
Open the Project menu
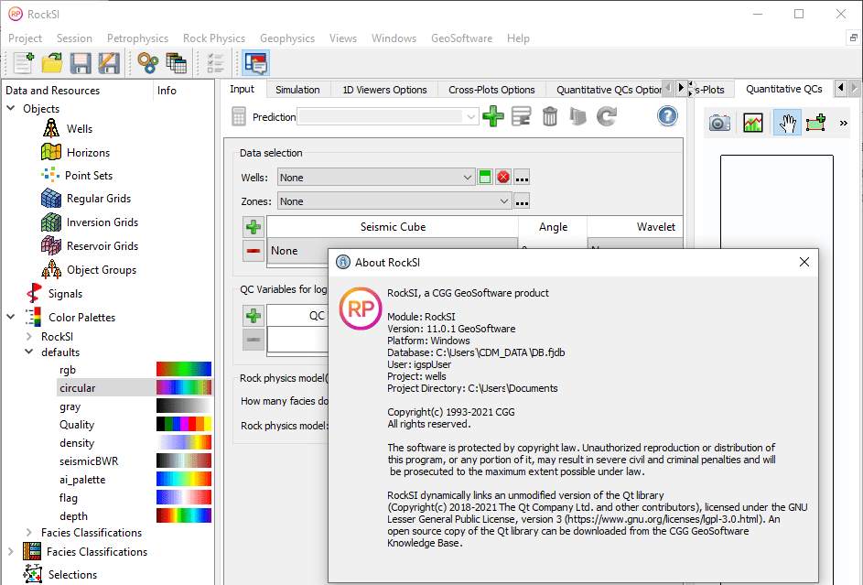point(25,38)
